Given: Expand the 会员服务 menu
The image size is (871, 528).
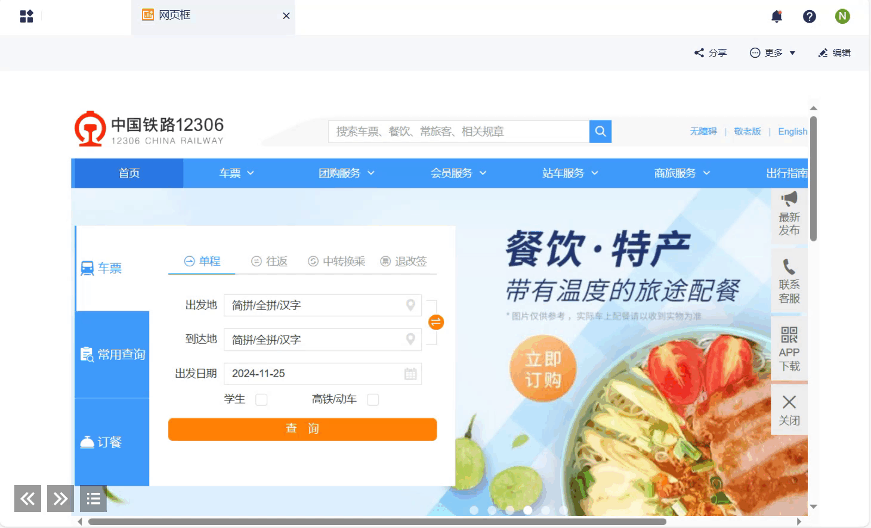Looking at the screenshot, I should tap(459, 173).
